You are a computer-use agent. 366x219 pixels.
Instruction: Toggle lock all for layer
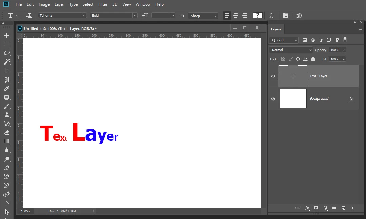point(313,59)
